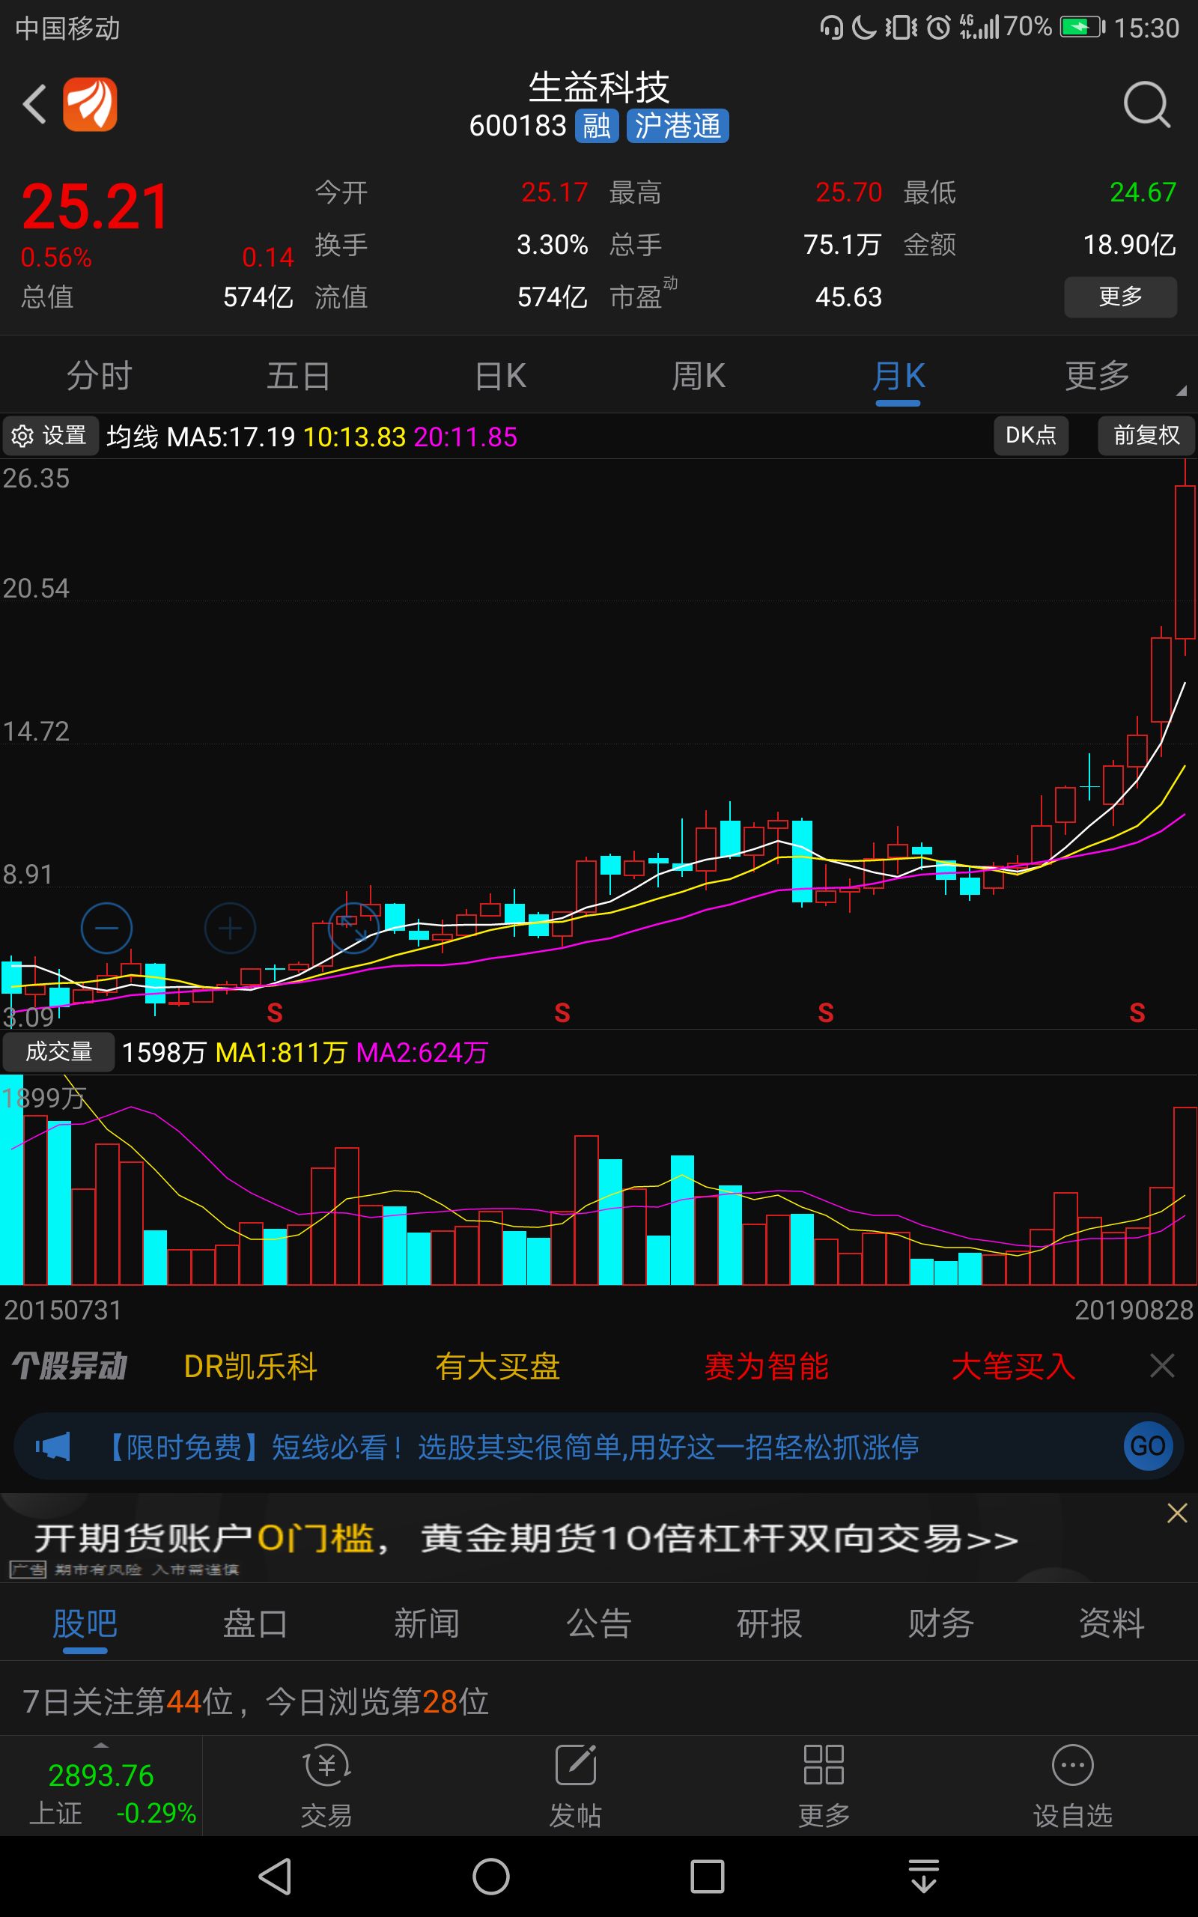Open bottom 更多 grid icon
This screenshot has width=1198, height=1917.
pos(824,1785)
